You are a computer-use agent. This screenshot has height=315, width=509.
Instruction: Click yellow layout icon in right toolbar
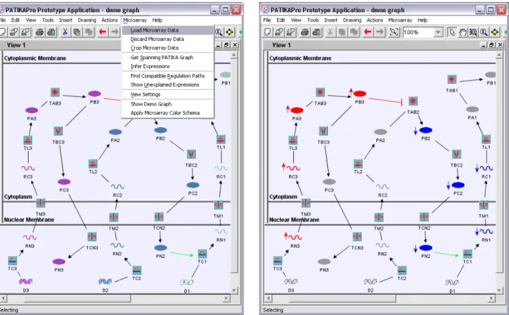[x=495, y=32]
